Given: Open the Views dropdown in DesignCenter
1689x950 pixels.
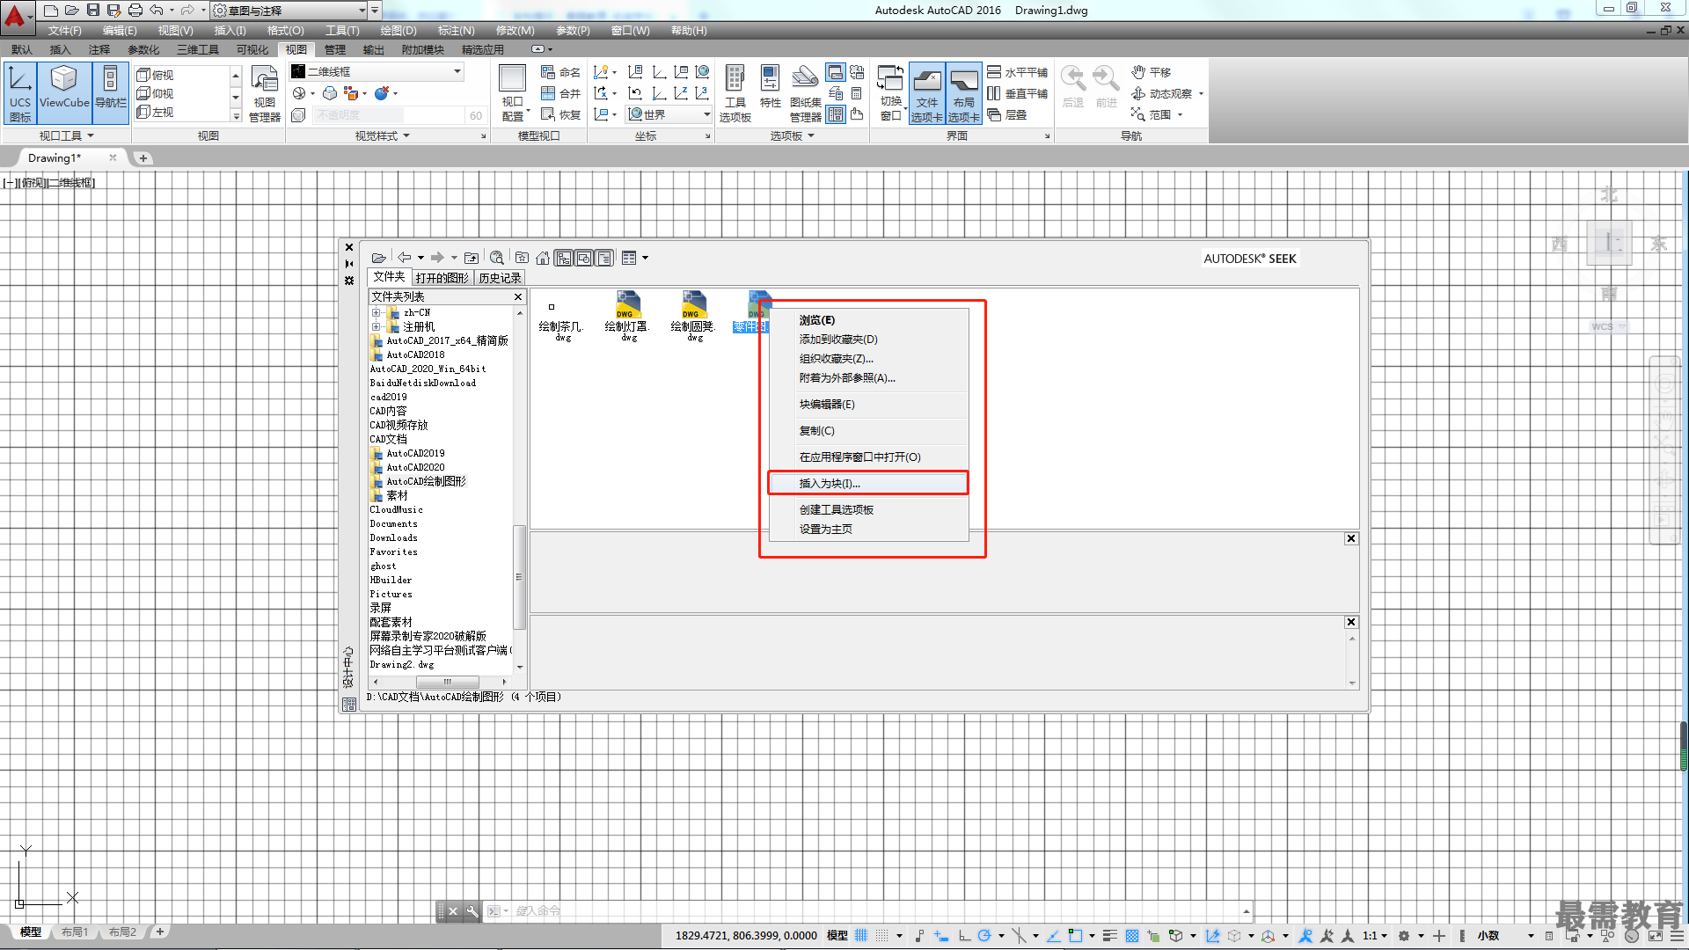Looking at the screenshot, I should (645, 258).
